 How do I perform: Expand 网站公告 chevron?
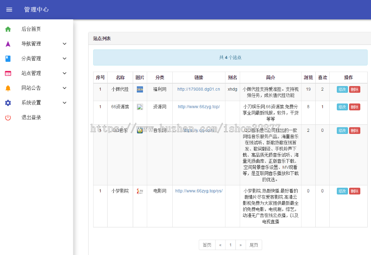tap(65, 88)
